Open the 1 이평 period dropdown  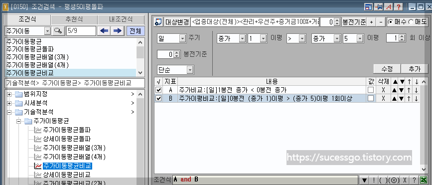coord(263,38)
